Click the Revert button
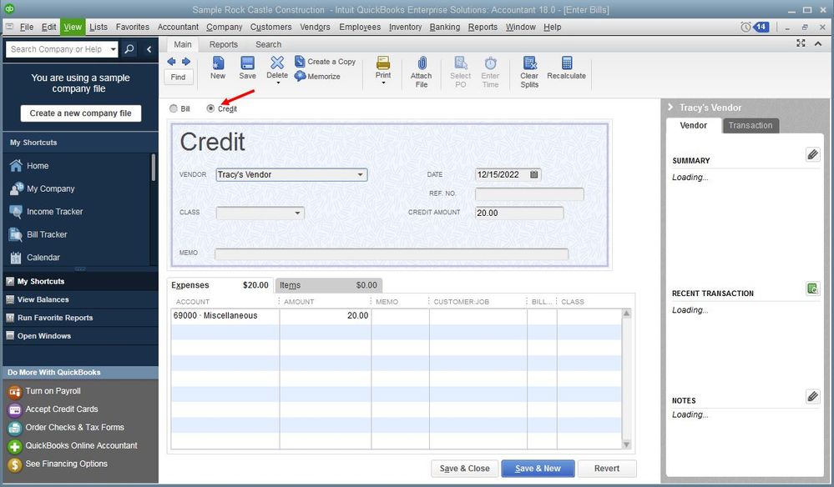834x487 pixels. tap(607, 469)
